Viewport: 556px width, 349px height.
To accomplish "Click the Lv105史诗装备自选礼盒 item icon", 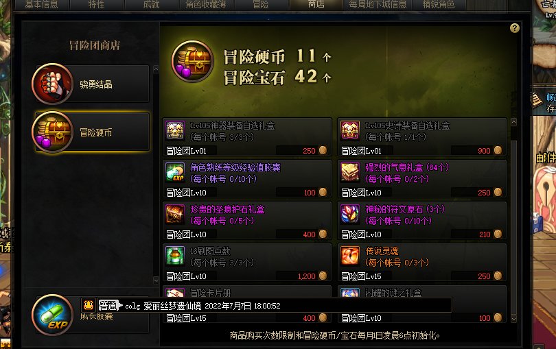I will click(x=350, y=130).
